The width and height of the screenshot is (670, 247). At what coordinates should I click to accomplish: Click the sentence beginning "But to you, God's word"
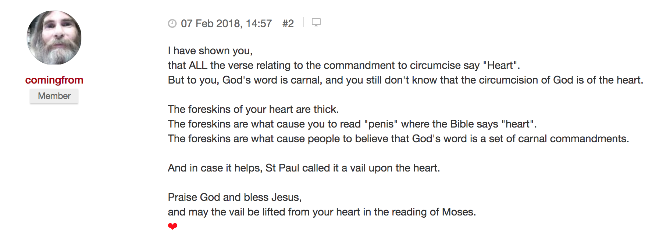(405, 80)
